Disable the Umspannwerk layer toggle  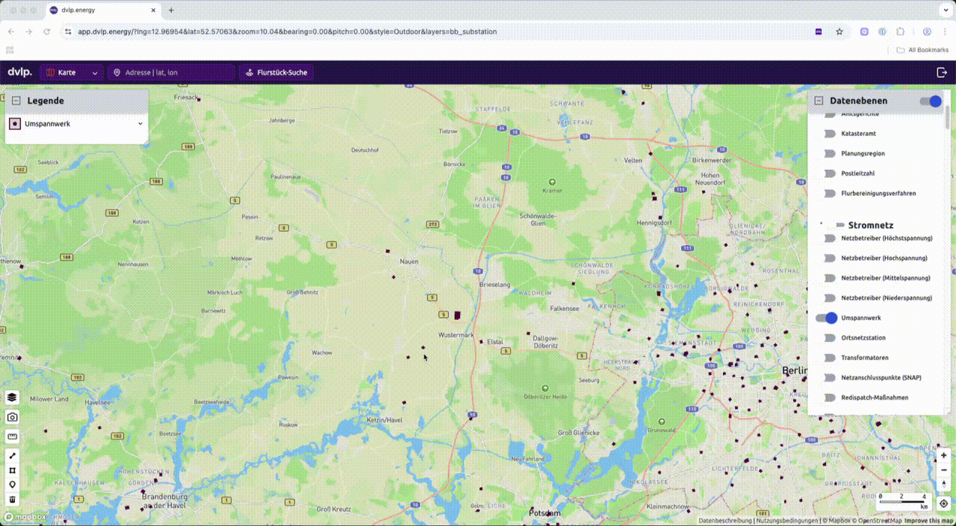827,318
